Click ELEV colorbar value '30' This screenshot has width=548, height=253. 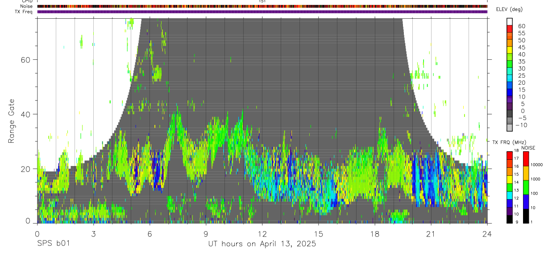(x=521, y=68)
